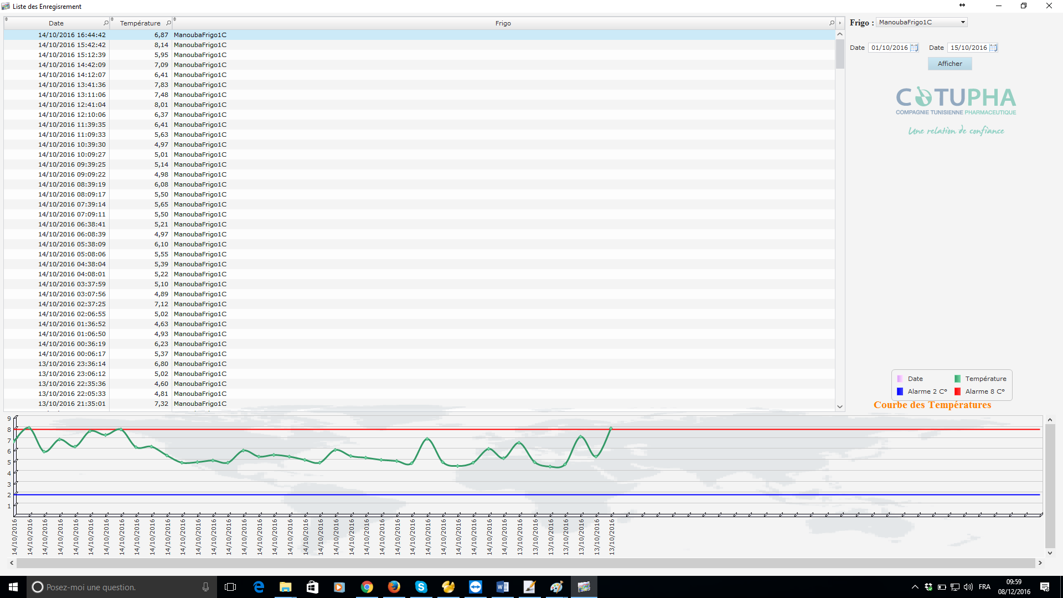Select the row dated 14/10/2016 15:42:42
This screenshot has height=598, width=1063.
tap(419, 45)
